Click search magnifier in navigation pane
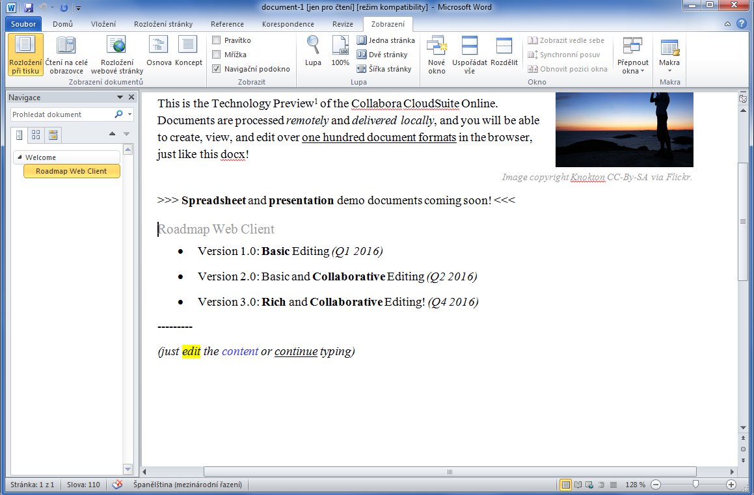Screen dimensions: 754x495 click(x=118, y=114)
